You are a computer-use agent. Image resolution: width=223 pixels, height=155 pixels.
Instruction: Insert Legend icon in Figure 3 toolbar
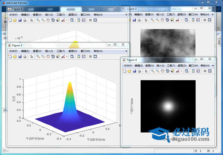click(84, 56)
